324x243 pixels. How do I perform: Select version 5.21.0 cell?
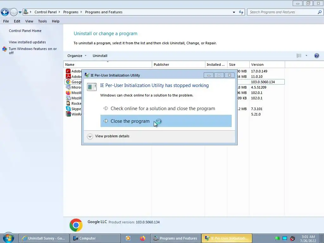pyautogui.click(x=256, y=114)
